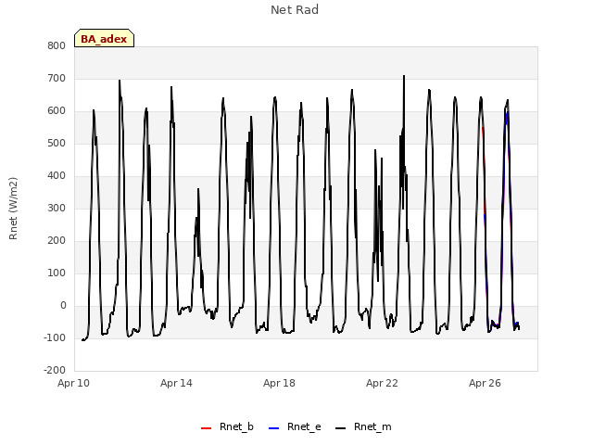Click the 800 y-axis label
Viewport: 593px width, 445px height.
(57, 46)
